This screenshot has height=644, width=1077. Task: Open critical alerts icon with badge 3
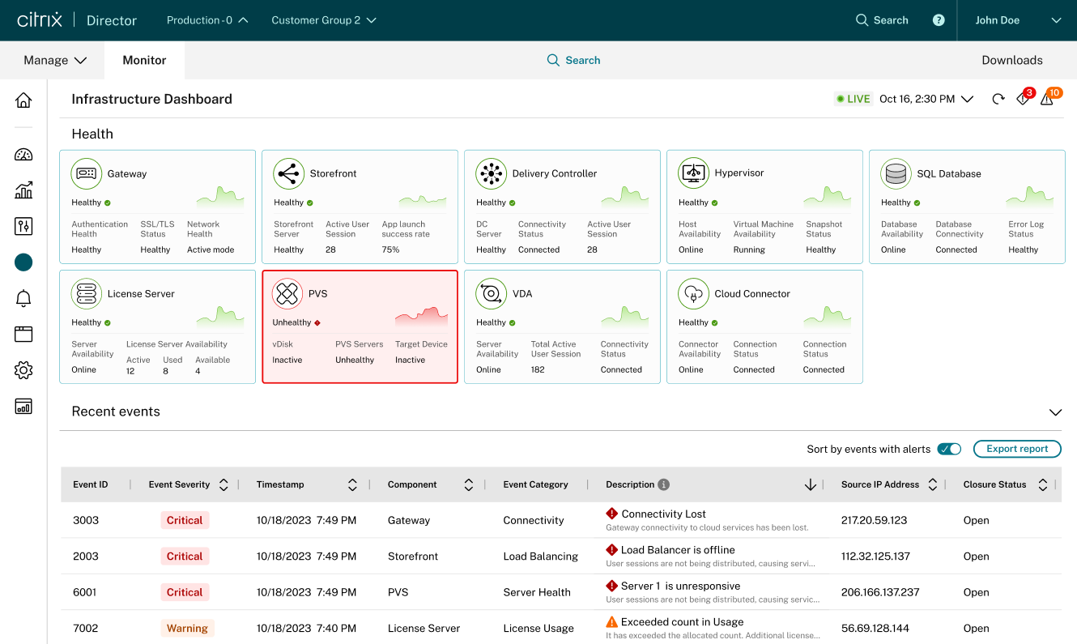[x=1024, y=100]
